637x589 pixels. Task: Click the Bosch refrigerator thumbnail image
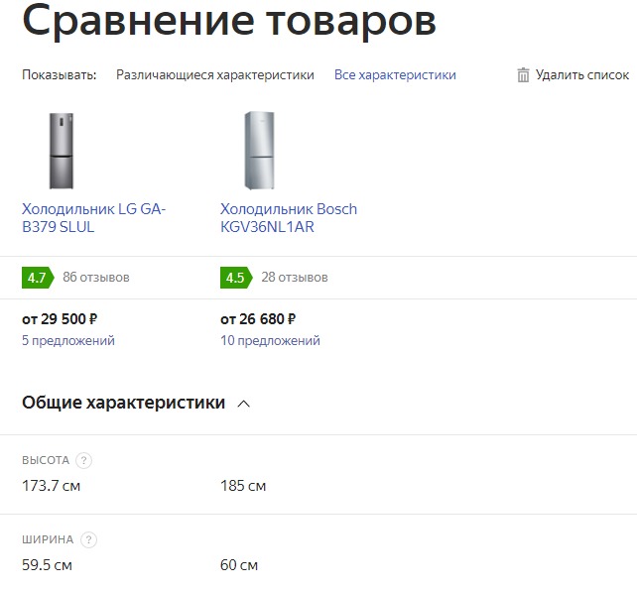259,151
